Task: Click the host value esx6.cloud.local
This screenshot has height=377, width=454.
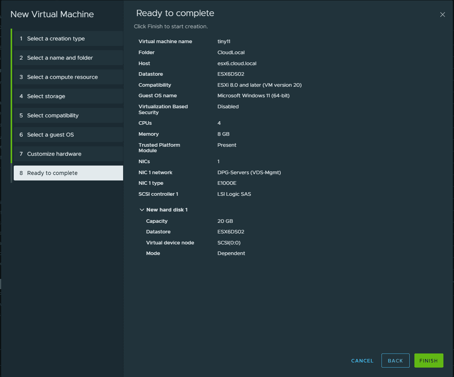Action: (237, 63)
